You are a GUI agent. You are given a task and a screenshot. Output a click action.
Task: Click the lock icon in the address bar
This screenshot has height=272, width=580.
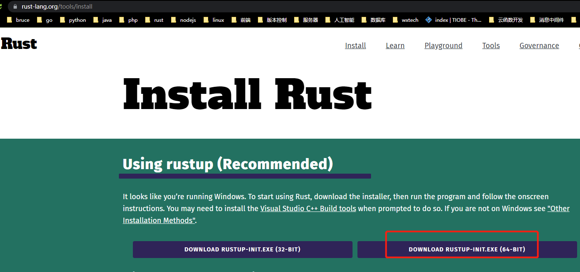click(x=16, y=7)
